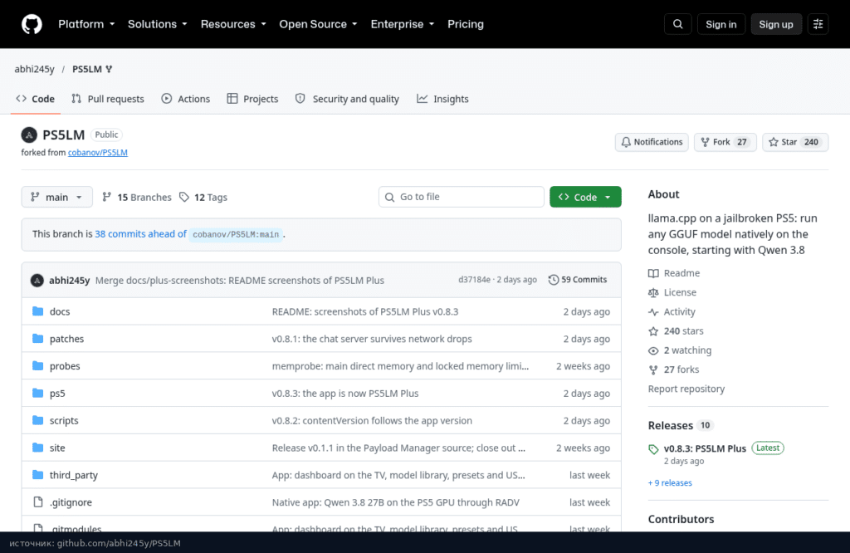The image size is (850, 553).
Task: Open the header settings sliders icon
Action: [818, 24]
